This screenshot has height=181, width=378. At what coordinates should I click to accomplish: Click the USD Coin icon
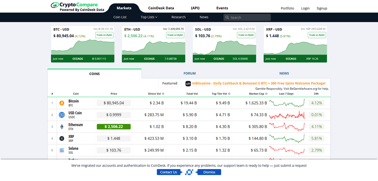click(x=62, y=115)
